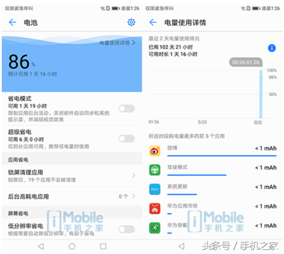Toggle 低分辨率省电 switch

pyautogui.click(x=126, y=229)
